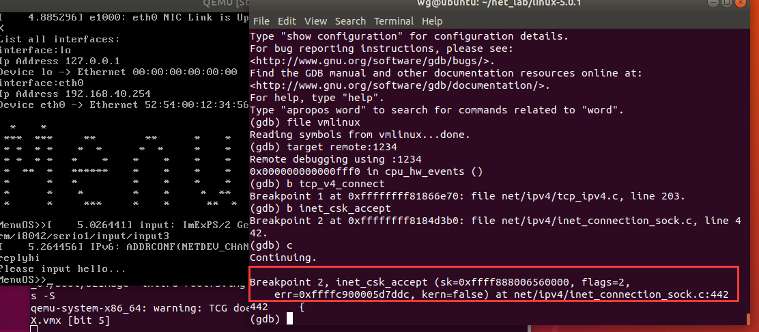Click the "b tcp_v4_connect" command line
This screenshot has height=332, width=759.
[x=317, y=184]
